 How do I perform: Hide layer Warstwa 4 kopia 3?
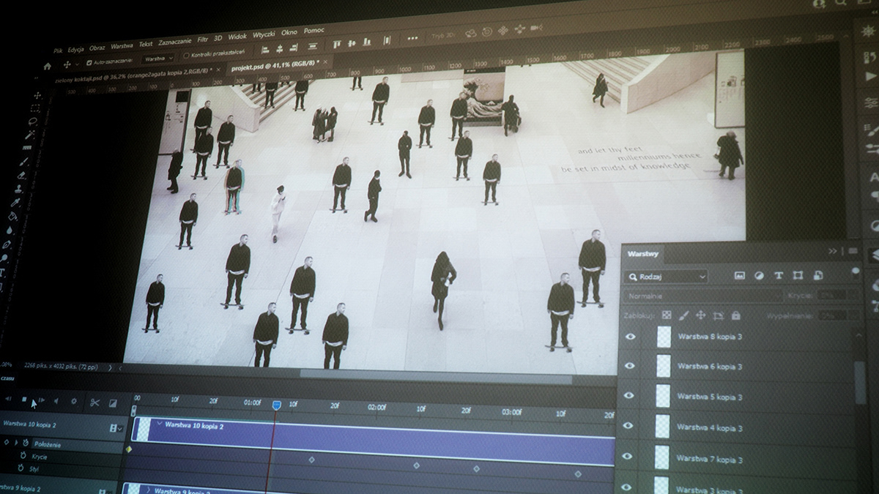[x=627, y=426]
